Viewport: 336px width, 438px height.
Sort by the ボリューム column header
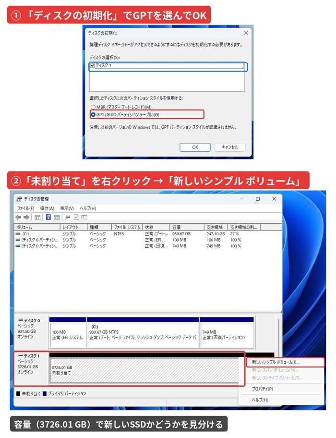[x=37, y=227]
